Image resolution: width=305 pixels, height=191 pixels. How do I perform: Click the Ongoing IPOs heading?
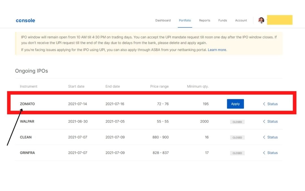coord(32,71)
